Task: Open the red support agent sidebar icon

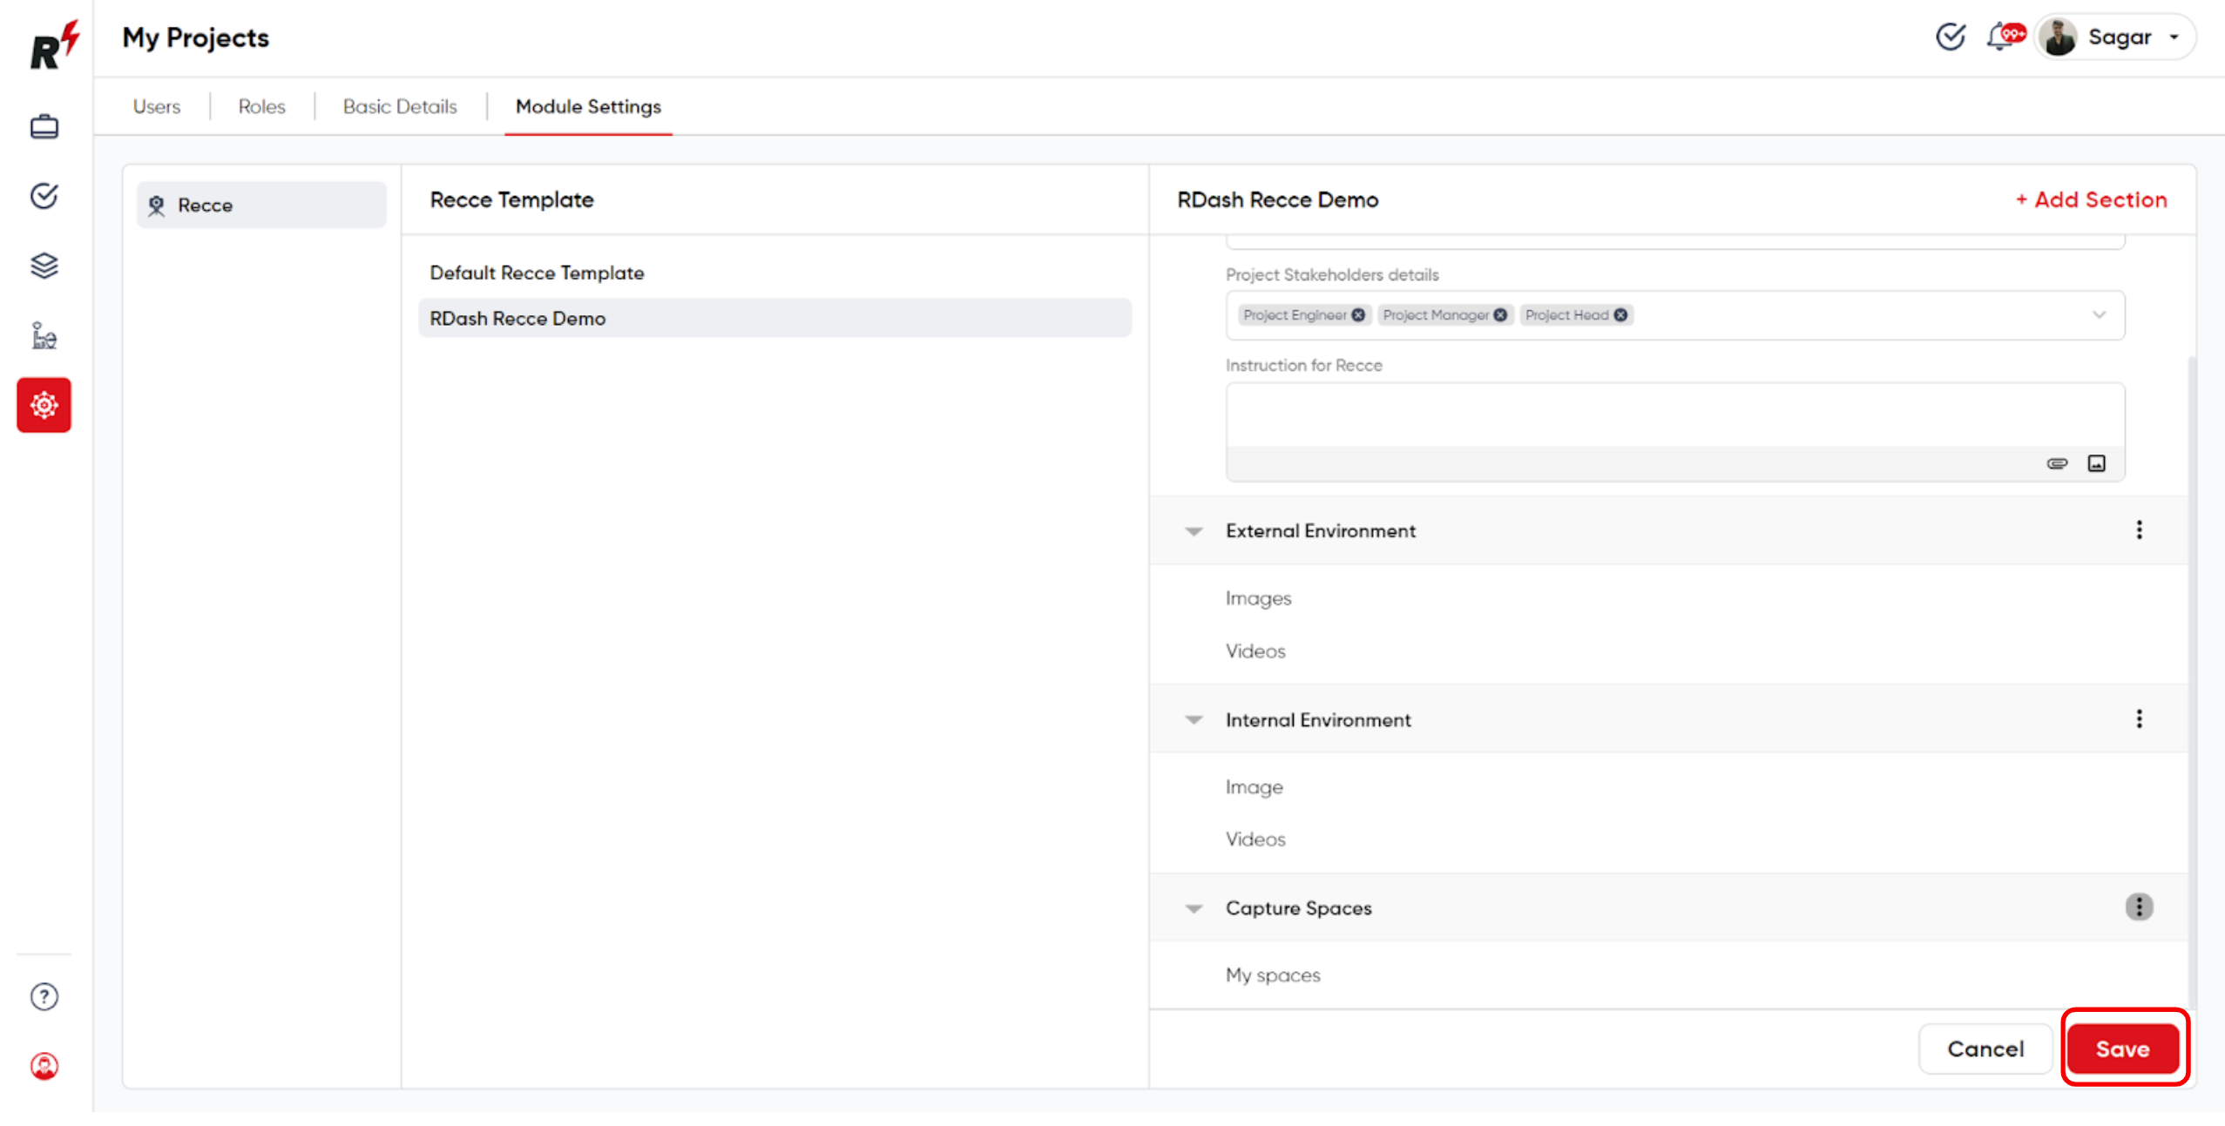Action: pos(44,1066)
